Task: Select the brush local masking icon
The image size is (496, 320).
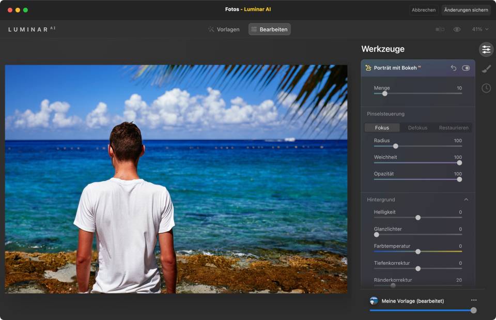Action: point(486,69)
